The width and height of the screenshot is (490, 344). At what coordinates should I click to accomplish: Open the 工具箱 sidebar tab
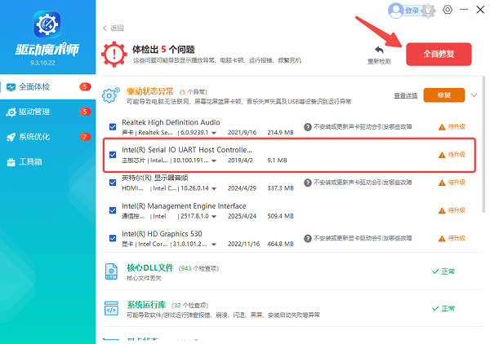[48, 162]
